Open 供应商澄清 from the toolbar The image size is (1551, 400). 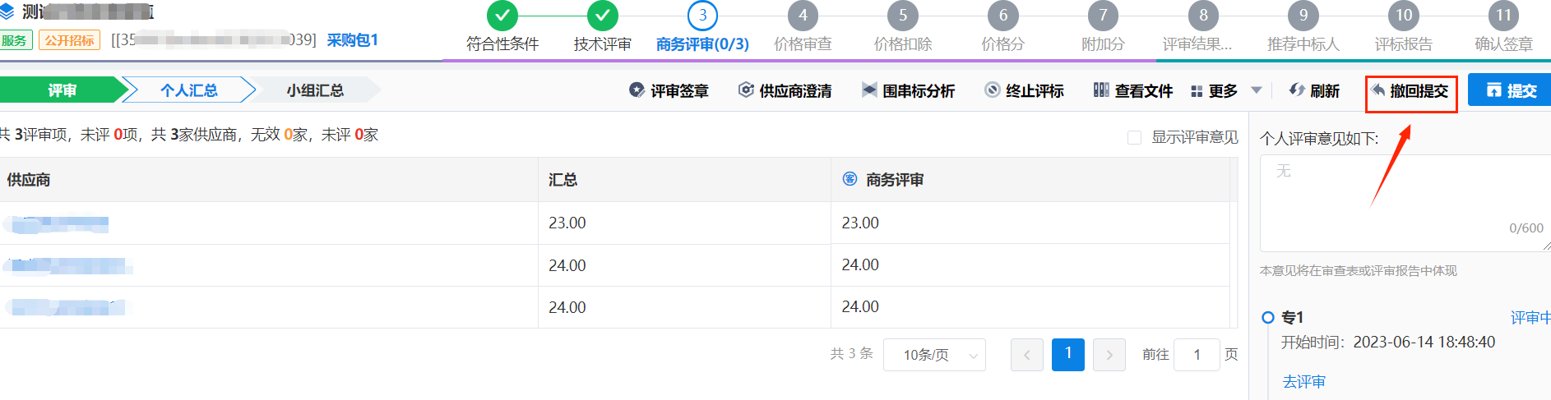785,90
